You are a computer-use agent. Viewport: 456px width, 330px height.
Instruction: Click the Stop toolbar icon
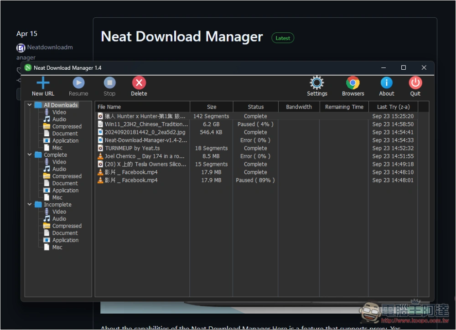[109, 83]
